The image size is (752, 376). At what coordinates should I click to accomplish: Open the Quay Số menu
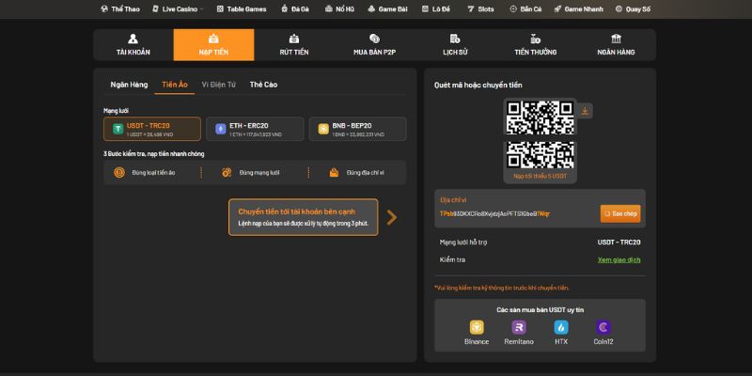click(x=635, y=8)
